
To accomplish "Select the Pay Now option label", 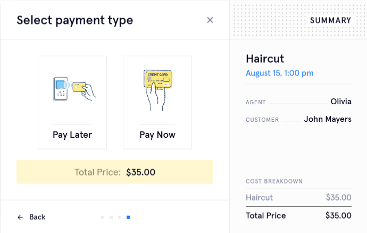I will tap(157, 135).
